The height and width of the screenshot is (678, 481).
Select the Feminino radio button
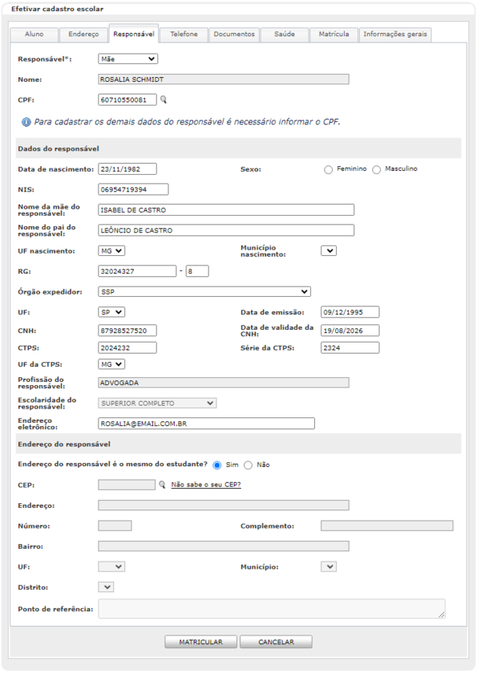(329, 169)
